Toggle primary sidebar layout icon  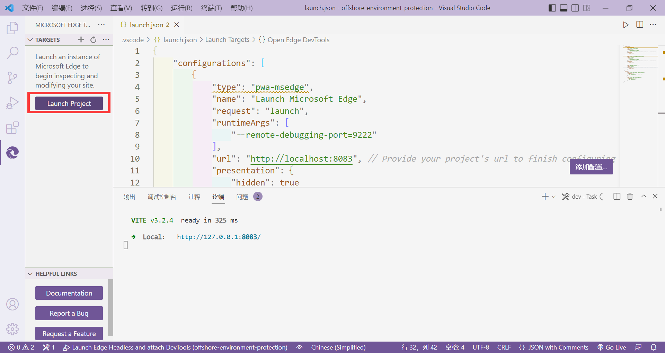[552, 8]
